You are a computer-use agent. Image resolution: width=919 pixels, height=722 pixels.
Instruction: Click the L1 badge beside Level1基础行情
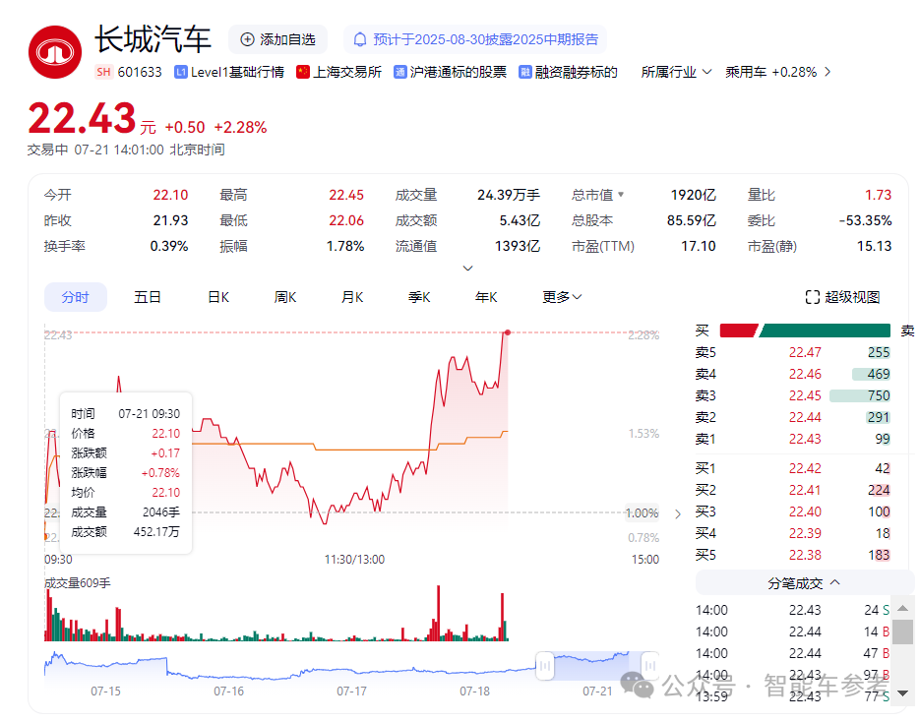click(180, 72)
